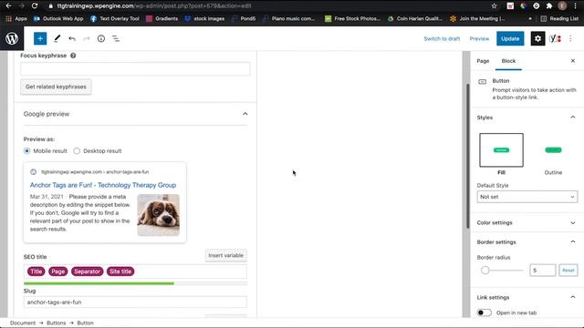This screenshot has height=328, width=584.
Task: Open the Default Style dropdown
Action: pyautogui.click(x=527, y=197)
